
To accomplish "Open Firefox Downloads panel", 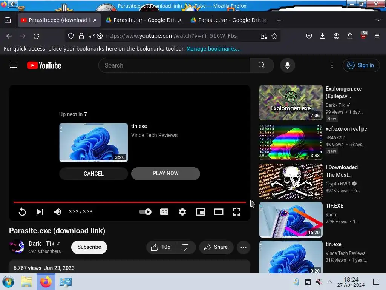I will tap(323, 36).
